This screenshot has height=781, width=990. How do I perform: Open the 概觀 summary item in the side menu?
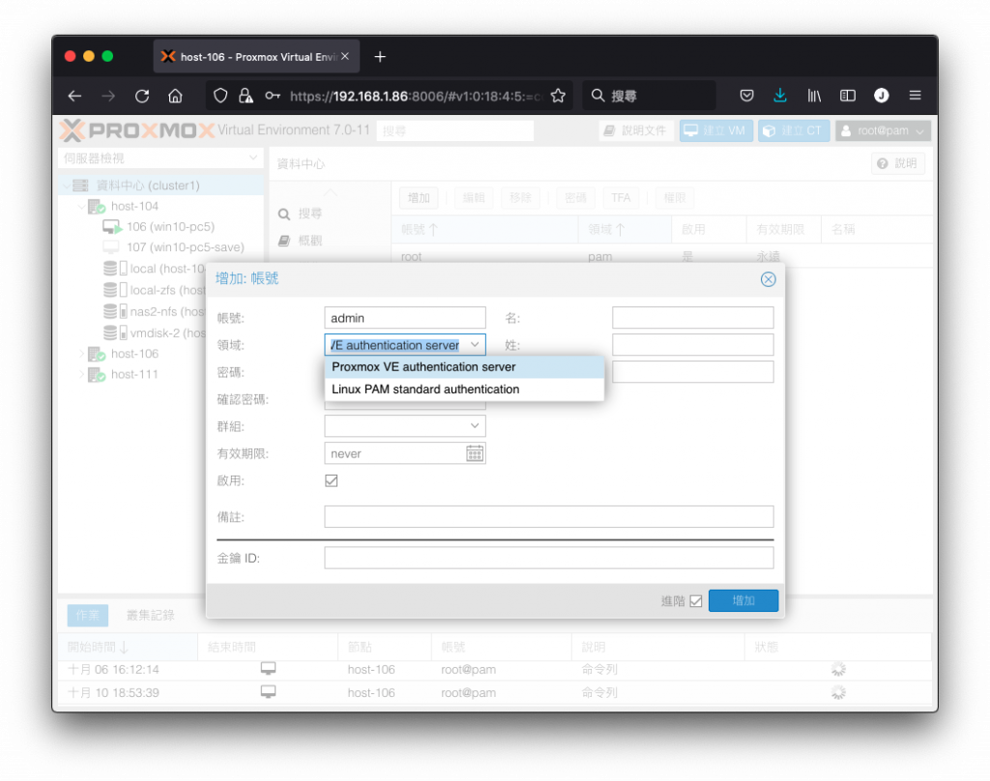[x=310, y=241]
